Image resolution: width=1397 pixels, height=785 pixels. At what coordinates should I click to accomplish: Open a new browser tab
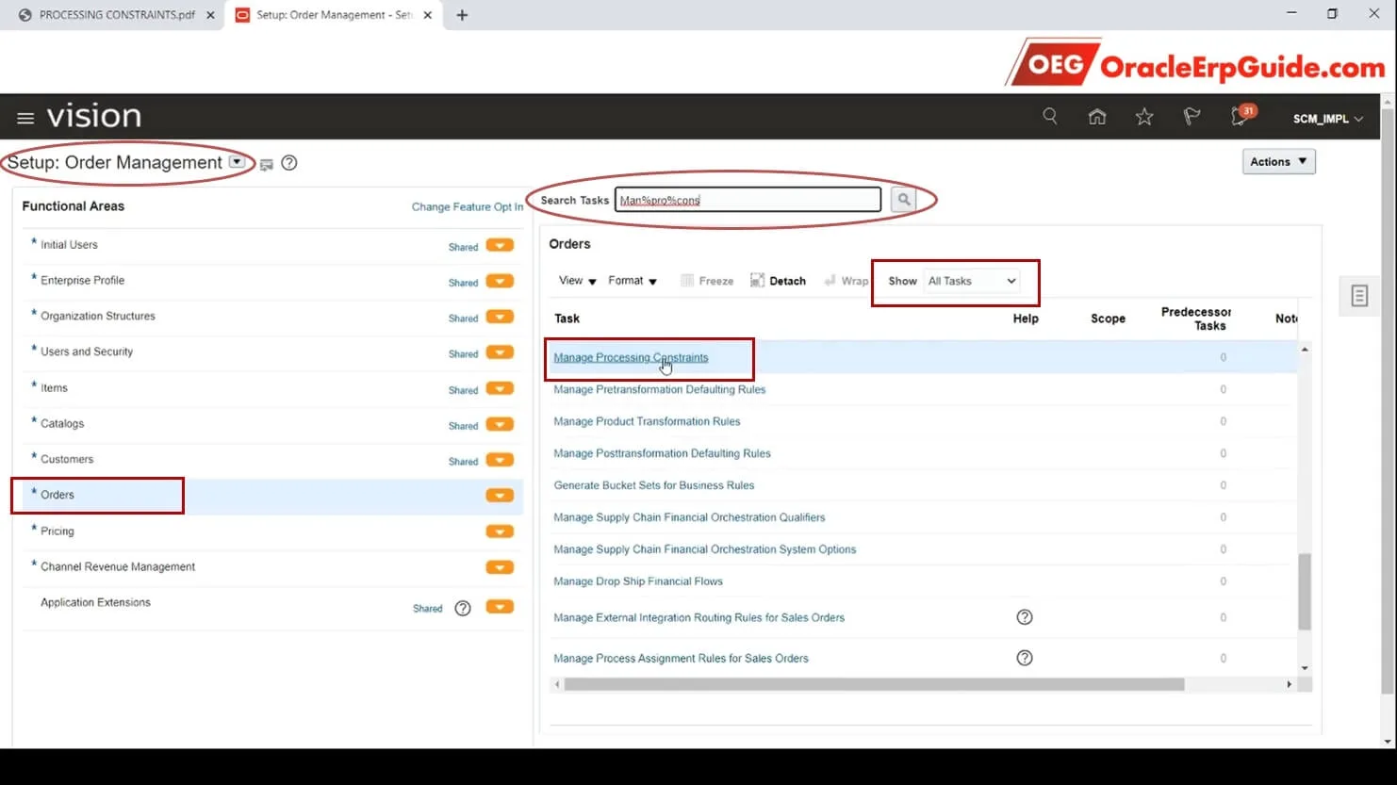point(462,15)
